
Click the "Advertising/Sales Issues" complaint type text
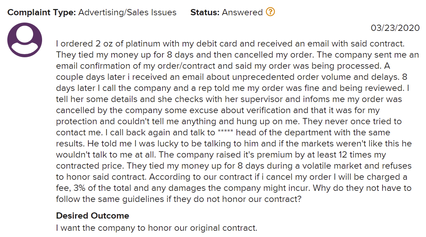click(x=127, y=12)
